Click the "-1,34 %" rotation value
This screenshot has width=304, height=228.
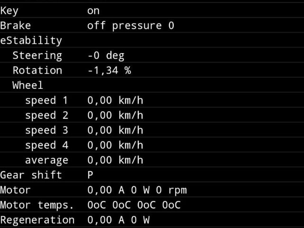[x=109, y=71]
